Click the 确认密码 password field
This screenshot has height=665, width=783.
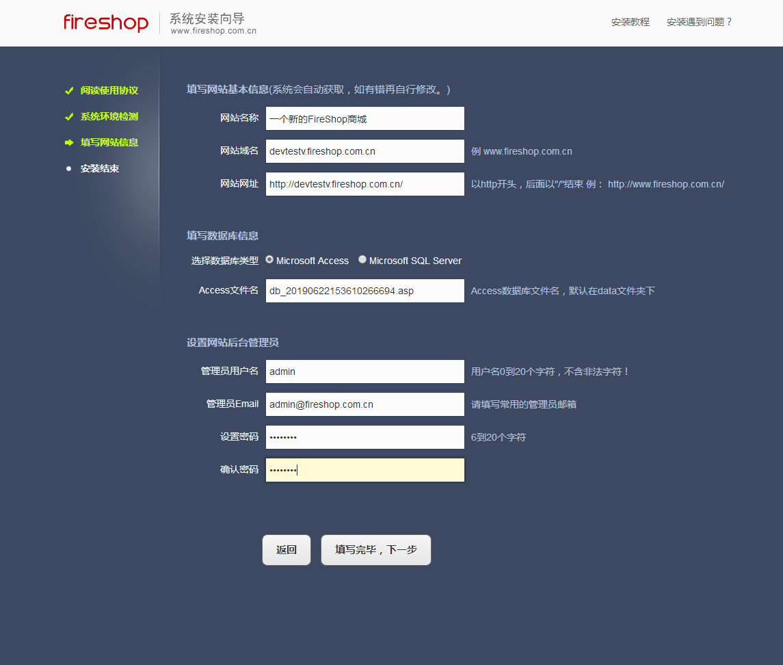(x=365, y=469)
